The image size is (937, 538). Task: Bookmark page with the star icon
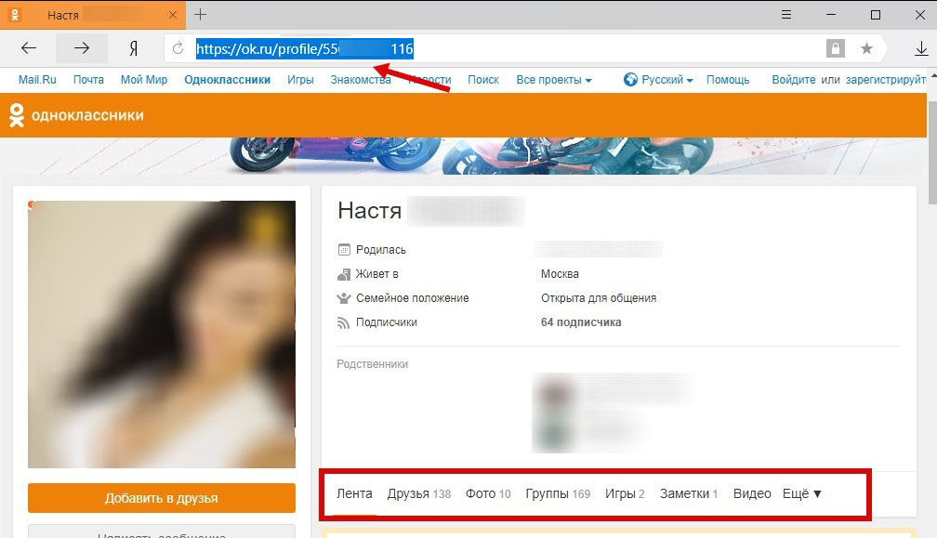pyautogui.click(x=866, y=49)
